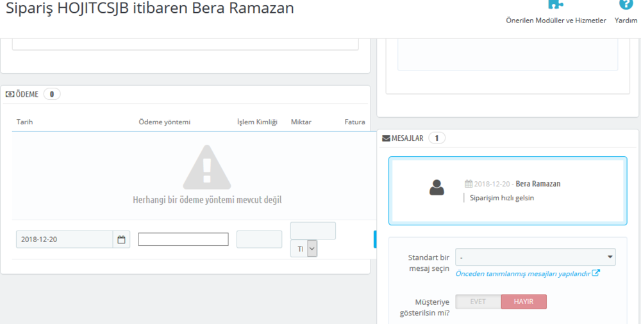Screen dimensions: 641x324
Task: Open Önerilen Modüller ve Hizmetler puzzle icon
Action: point(556,4)
